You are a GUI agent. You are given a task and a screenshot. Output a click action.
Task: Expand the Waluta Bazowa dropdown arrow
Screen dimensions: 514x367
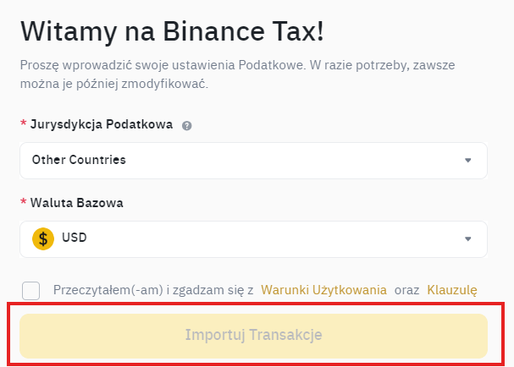[x=467, y=238]
